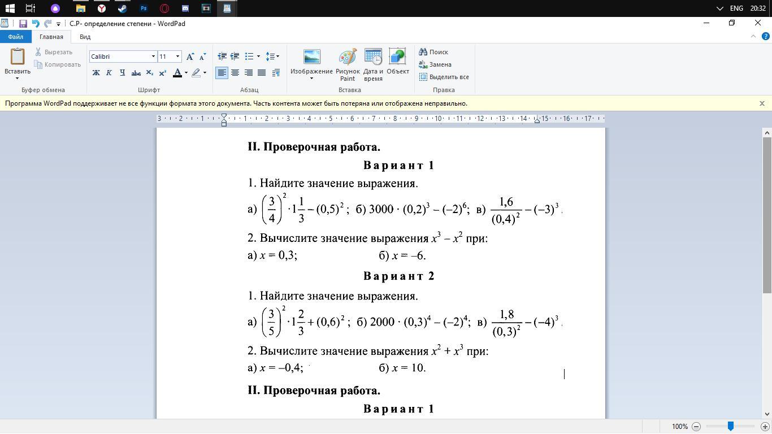The height and width of the screenshot is (434, 772).
Task: Click Замена to replace text
Action: (435, 64)
